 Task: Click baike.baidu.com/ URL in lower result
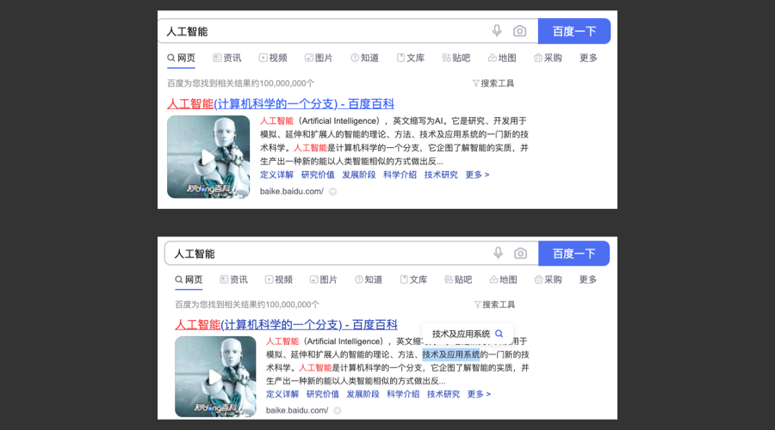click(x=297, y=410)
